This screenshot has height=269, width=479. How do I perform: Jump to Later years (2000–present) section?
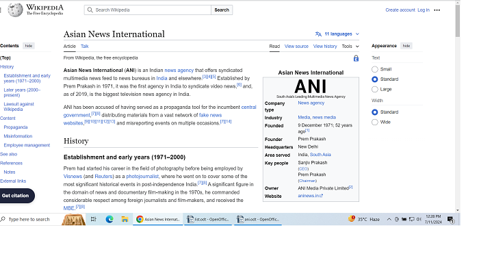point(22,92)
